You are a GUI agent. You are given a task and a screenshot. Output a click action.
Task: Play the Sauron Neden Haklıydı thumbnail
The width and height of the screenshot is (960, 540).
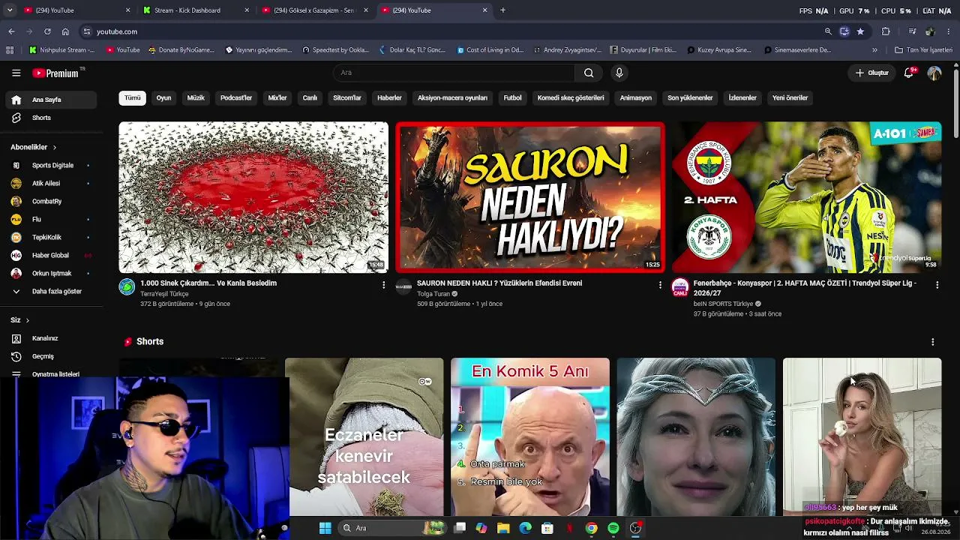[530, 197]
